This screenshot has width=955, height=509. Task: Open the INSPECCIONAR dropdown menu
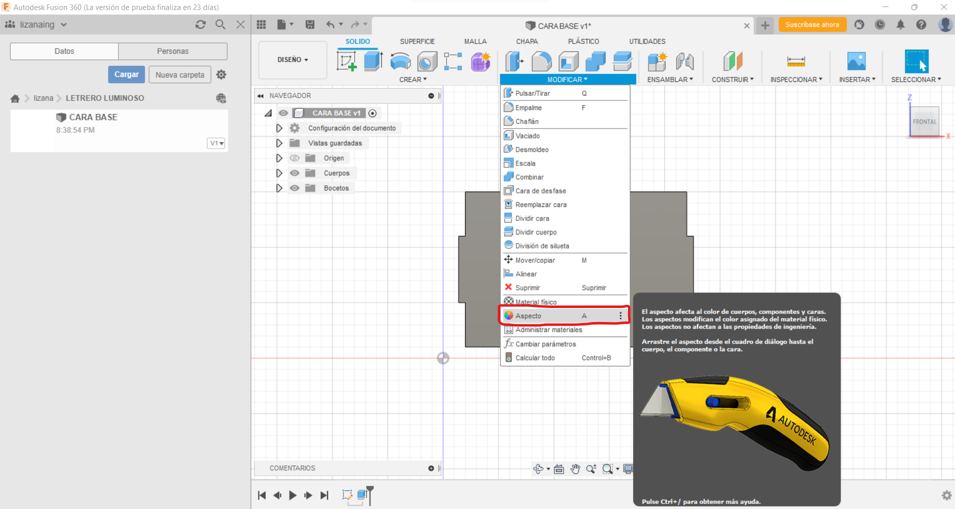(796, 79)
